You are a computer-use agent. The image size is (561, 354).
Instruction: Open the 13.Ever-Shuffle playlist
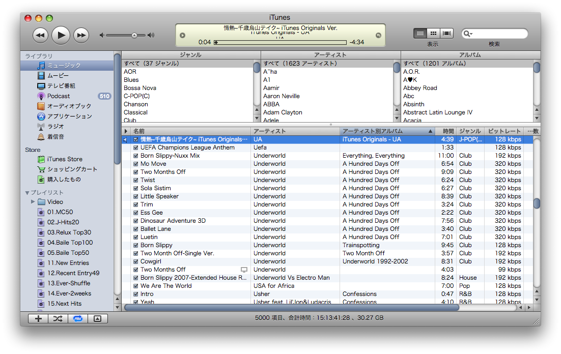[x=67, y=283]
